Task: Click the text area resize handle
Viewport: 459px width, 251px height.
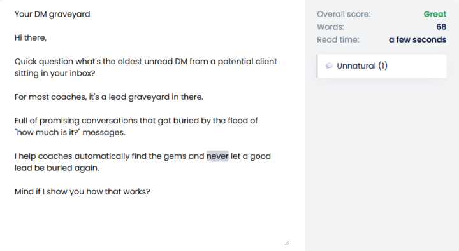Action: coord(287,243)
